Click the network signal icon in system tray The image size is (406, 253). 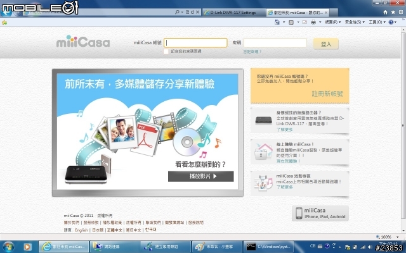[363, 247]
